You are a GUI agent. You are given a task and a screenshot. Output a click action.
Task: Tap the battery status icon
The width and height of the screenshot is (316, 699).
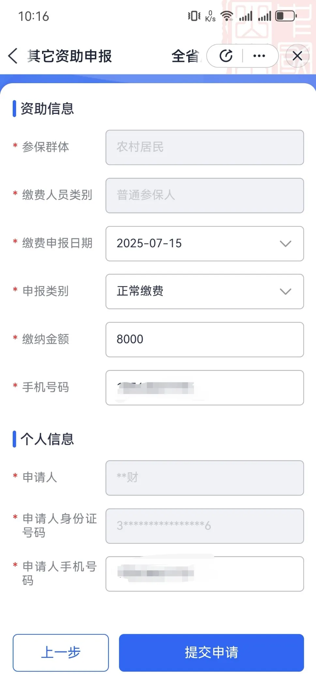[286, 16]
